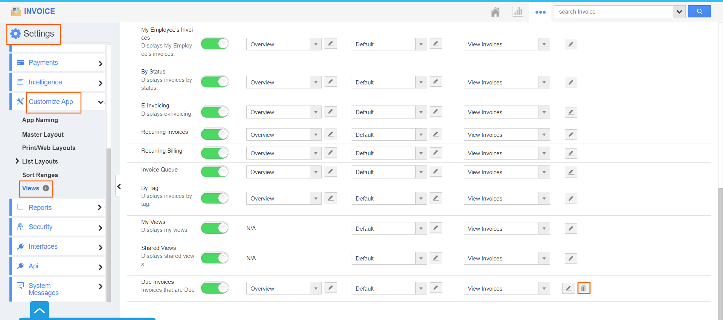The image size is (723, 320).
Task: Open the bar chart reports icon
Action: 517,12
